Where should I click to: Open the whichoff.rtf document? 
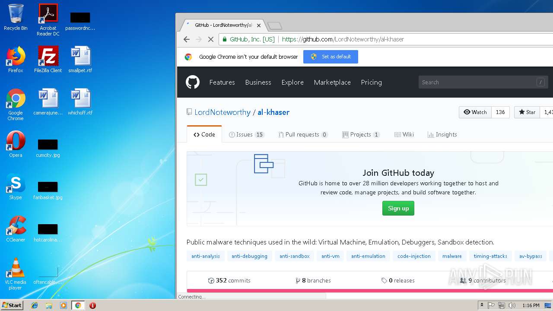[x=80, y=102]
